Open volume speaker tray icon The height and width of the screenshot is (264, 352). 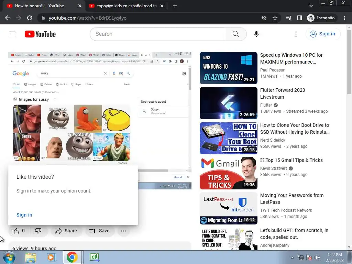(317, 257)
